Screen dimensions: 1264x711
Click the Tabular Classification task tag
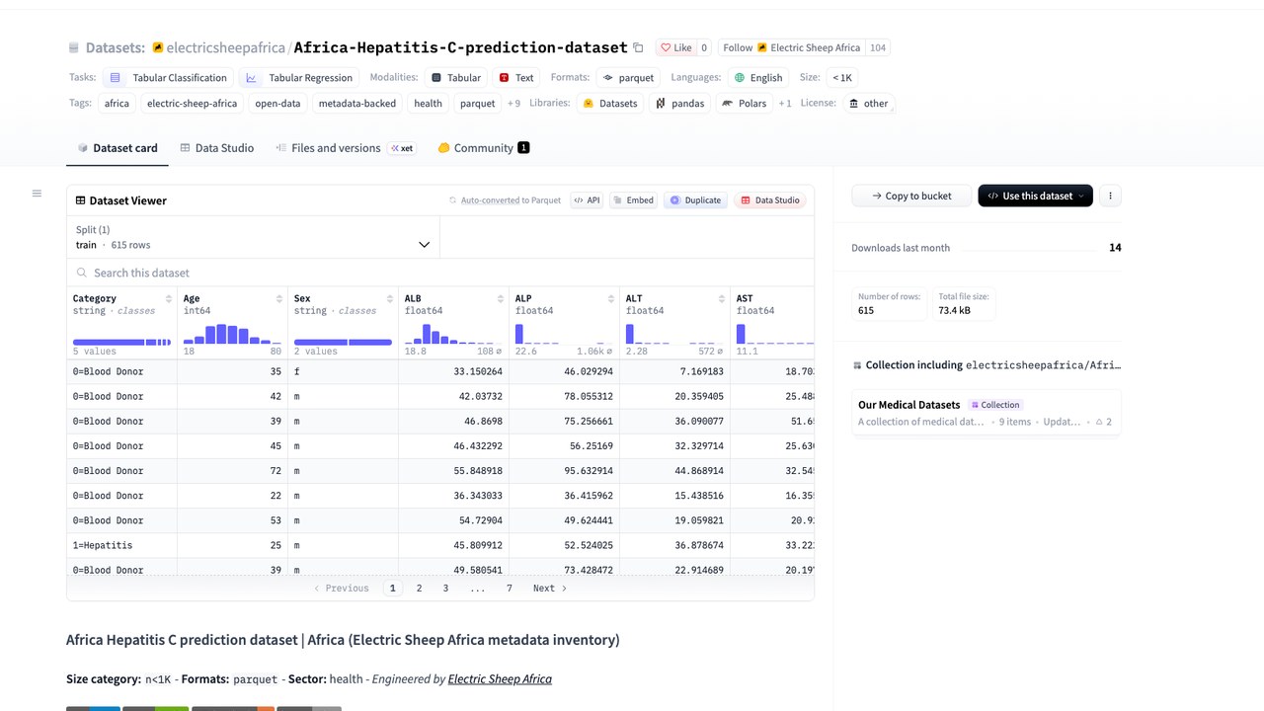[168, 77]
